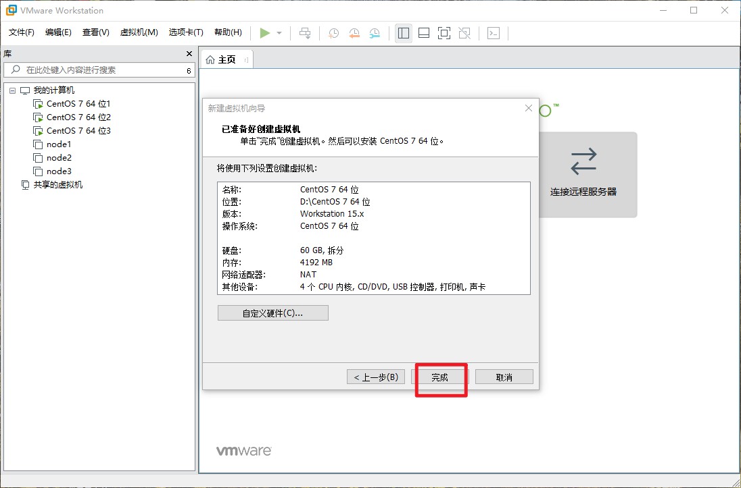Open the power options dropdown arrow

coord(279,33)
